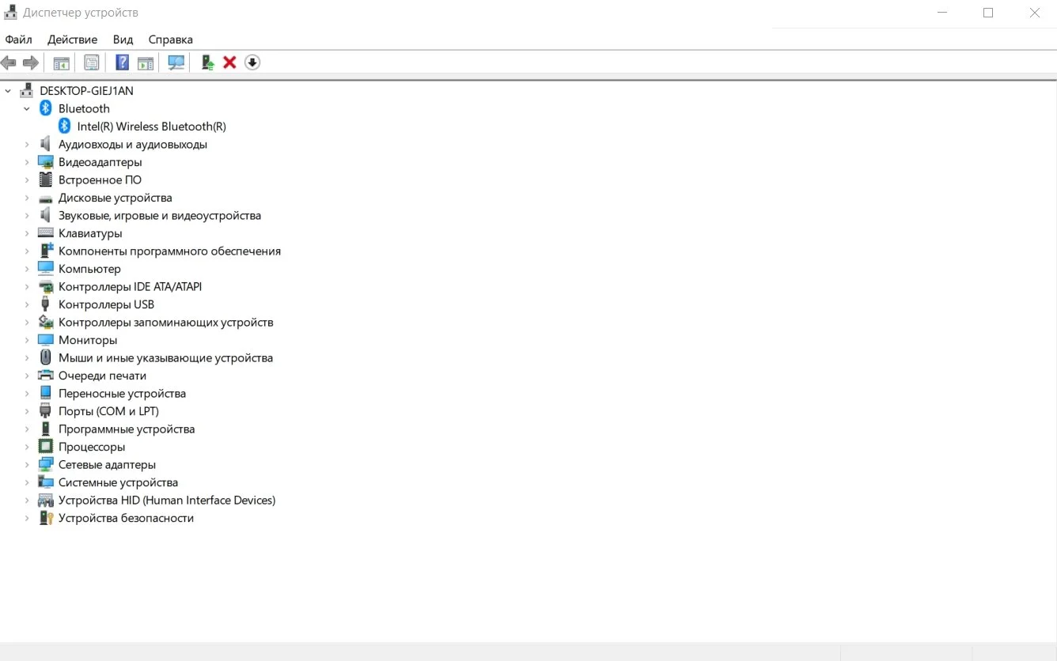Minimize the Диспетчер устройств window
Viewport: 1057px width, 661px height.
coord(942,13)
